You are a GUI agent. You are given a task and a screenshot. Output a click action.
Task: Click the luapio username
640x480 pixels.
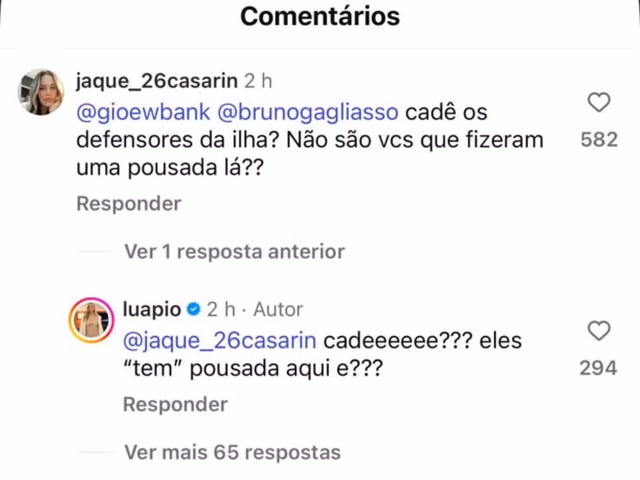pos(152,310)
